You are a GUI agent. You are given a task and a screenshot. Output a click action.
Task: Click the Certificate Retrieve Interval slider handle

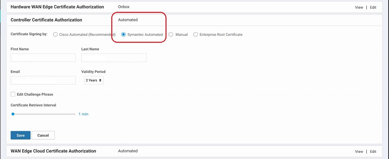pos(13,114)
